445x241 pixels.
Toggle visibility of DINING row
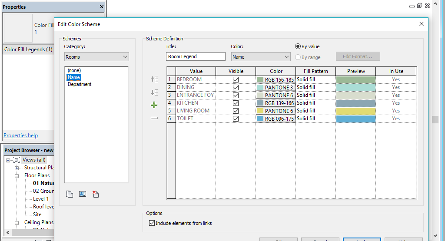236,87
